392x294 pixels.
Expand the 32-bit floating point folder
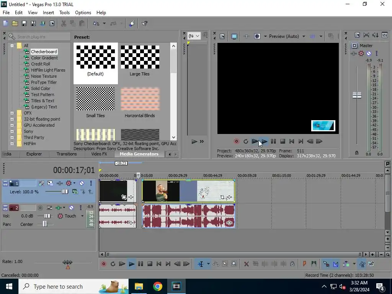(12, 119)
